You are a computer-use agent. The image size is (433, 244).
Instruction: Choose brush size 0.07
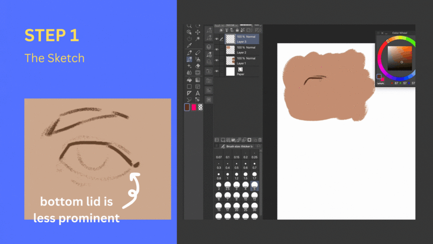tap(219, 155)
